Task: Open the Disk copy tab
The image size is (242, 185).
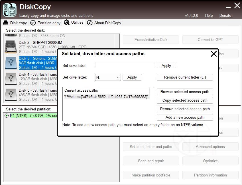Action: pos(15,23)
